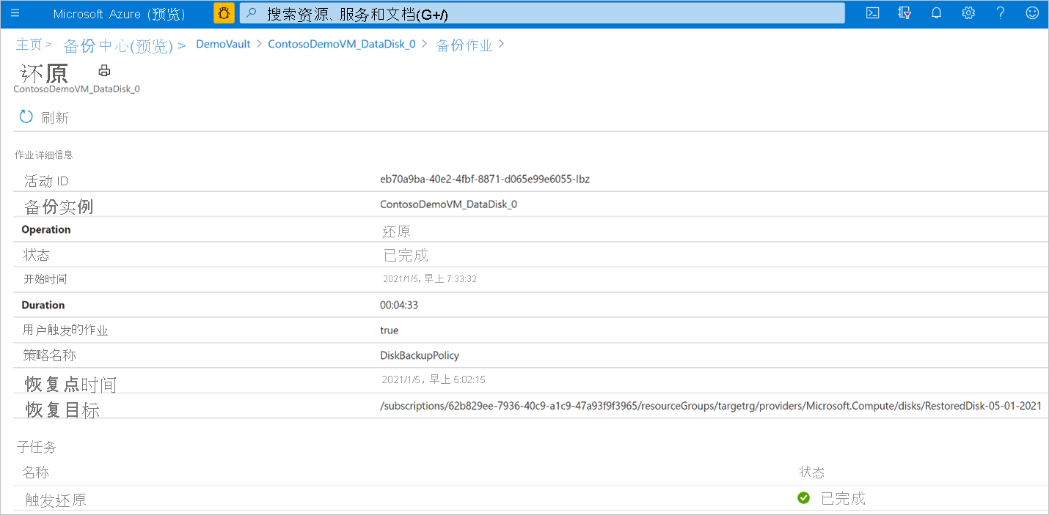Click the 刷新 refresh icon
The height and width of the screenshot is (515, 1049).
tap(26, 117)
